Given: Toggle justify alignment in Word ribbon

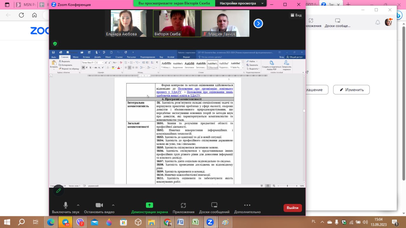Looking at the screenshot, I should click(x=137, y=68).
